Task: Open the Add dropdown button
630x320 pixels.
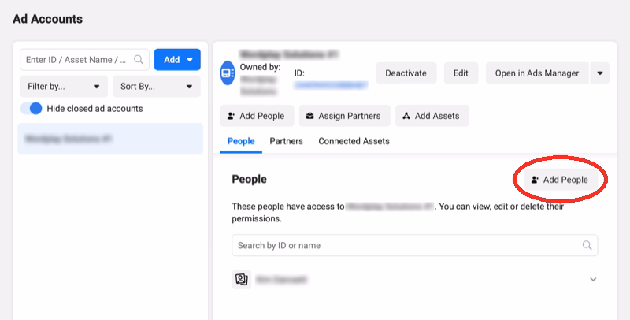Action: [x=177, y=60]
